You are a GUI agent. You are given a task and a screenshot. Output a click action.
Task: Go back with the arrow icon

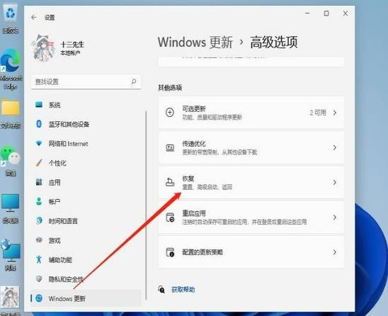(x=34, y=17)
